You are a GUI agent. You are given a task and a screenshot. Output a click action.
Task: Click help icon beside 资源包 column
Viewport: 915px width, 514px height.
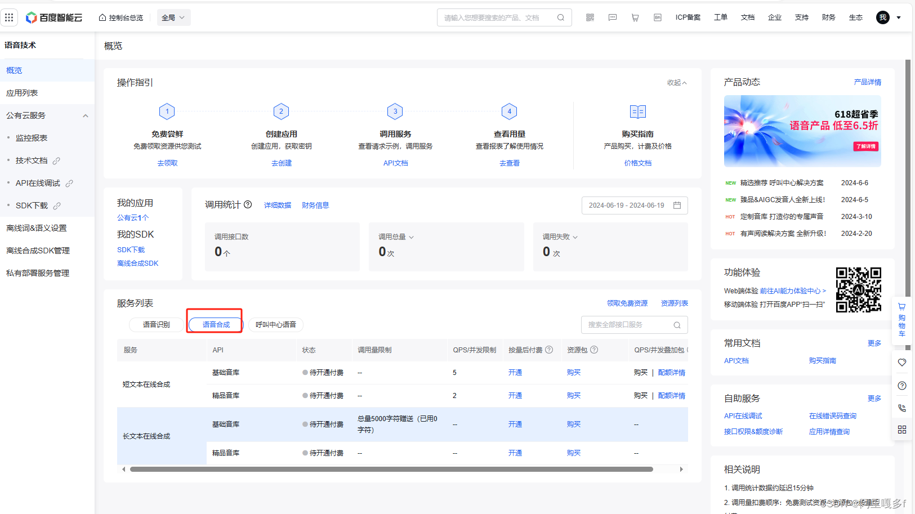[x=594, y=350]
